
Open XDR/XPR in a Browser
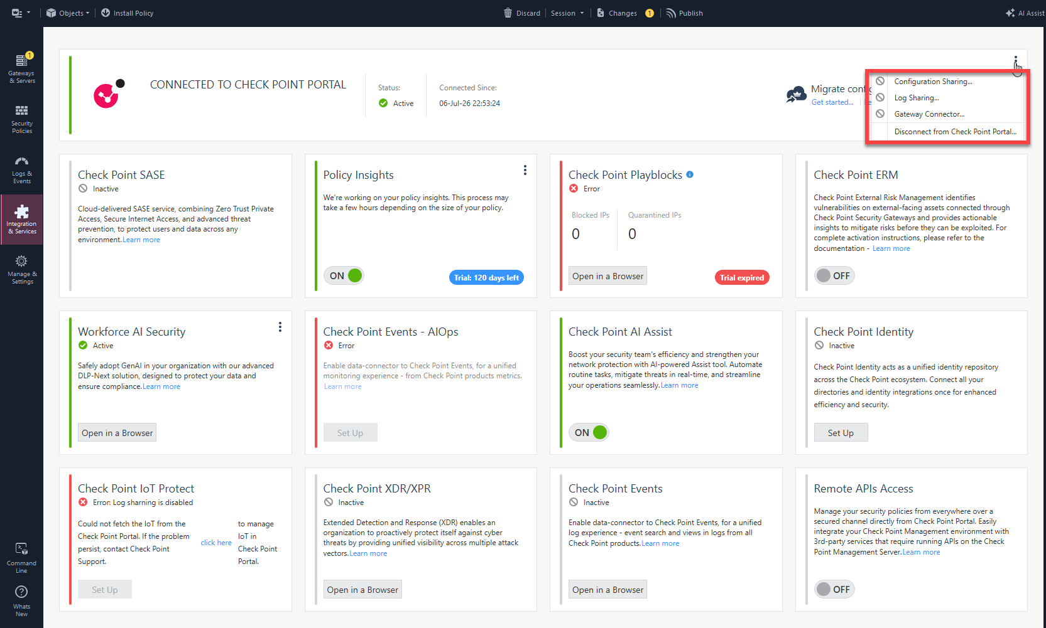coord(362,590)
